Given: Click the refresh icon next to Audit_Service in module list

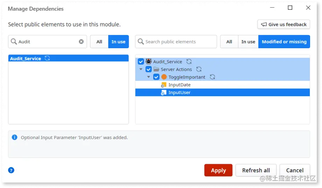Looking at the screenshot, I should tap(47, 58).
